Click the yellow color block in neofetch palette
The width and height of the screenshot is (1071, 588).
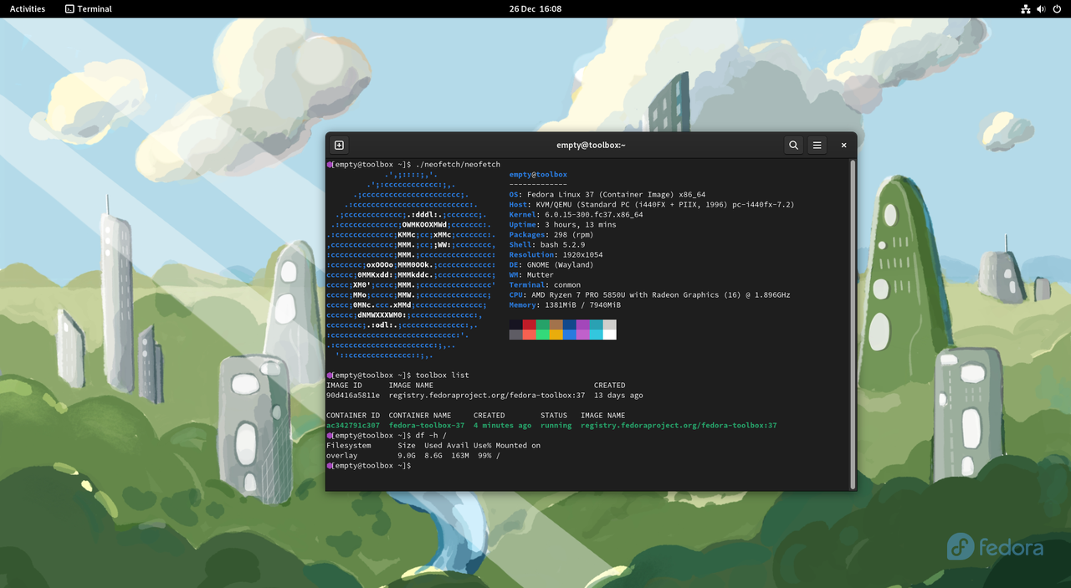pyautogui.click(x=556, y=335)
